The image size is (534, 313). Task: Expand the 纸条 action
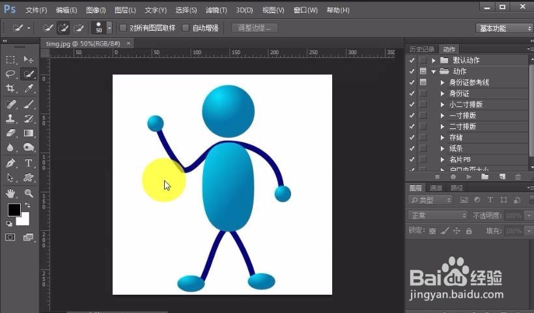point(442,148)
